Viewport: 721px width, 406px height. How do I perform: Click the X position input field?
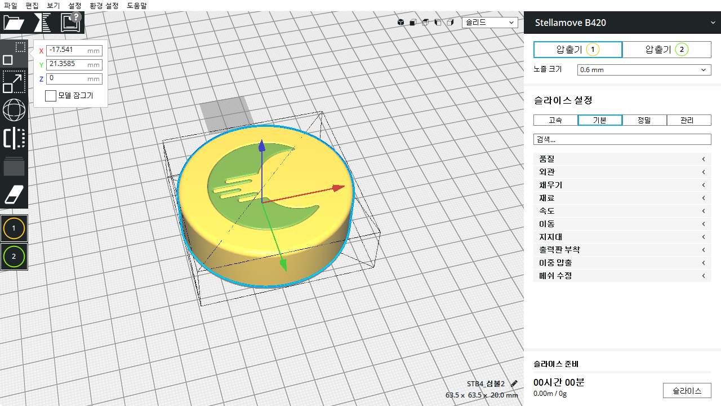point(74,50)
